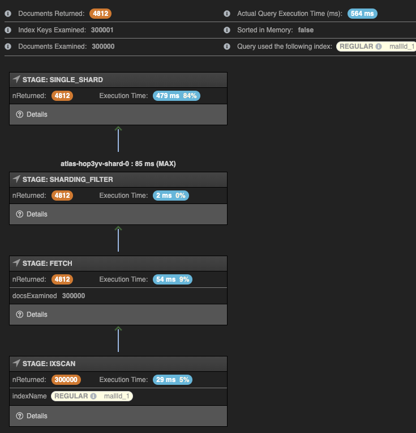The height and width of the screenshot is (433, 416).
Task: Click nReturned 4812 badge in SHARDING_FILTER stage
Action: [x=62, y=195]
